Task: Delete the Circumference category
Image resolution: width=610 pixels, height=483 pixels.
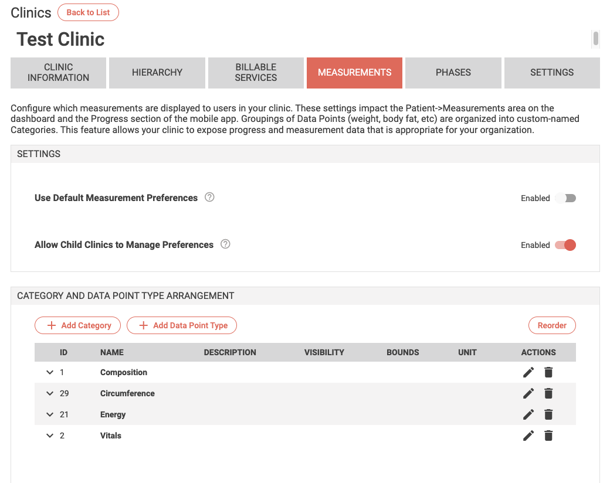Action: (548, 393)
